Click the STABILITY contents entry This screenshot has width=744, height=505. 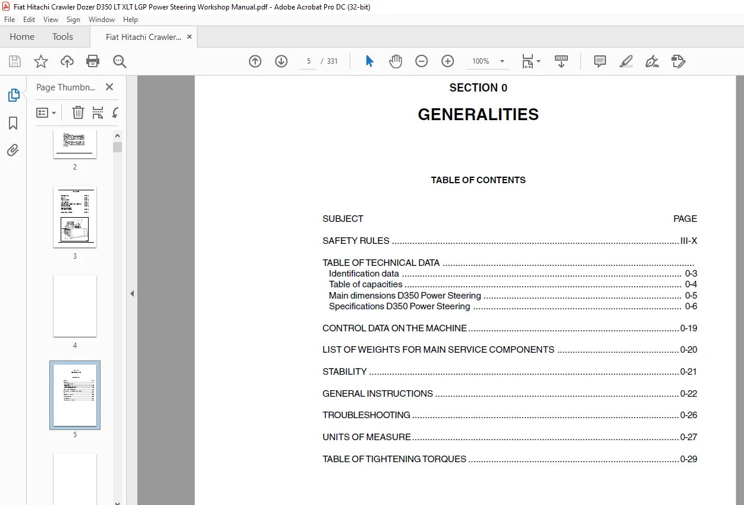510,372
